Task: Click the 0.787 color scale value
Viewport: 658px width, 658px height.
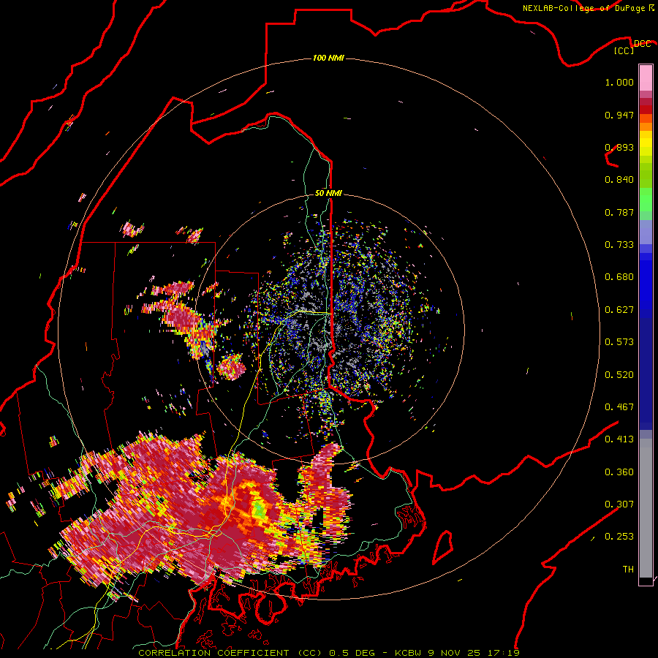Action: [x=619, y=212]
